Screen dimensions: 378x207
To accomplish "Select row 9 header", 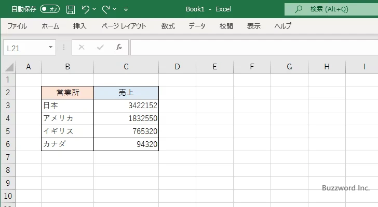I will [x=8, y=183].
